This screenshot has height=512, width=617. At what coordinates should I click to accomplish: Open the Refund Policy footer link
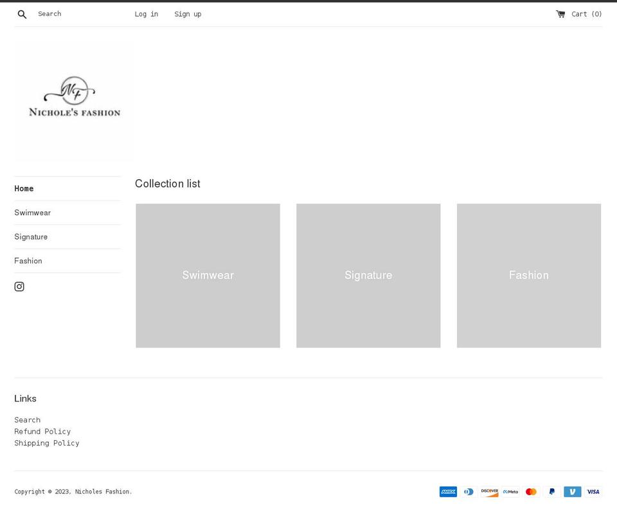pyautogui.click(x=42, y=431)
